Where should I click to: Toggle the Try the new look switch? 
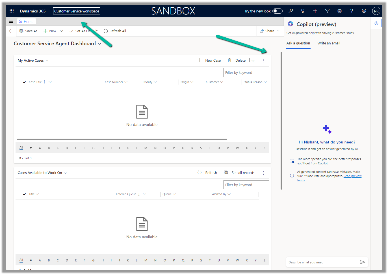coord(277,11)
